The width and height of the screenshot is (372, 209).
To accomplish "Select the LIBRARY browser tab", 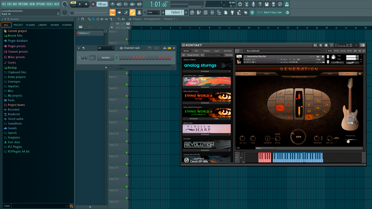I will coord(42,25).
